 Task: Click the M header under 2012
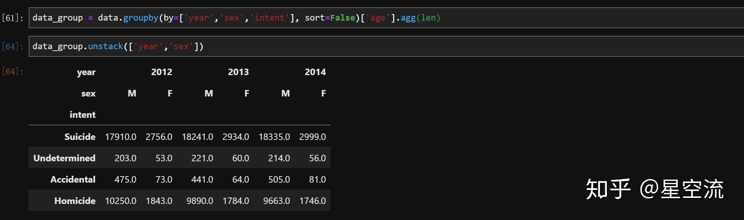click(132, 93)
